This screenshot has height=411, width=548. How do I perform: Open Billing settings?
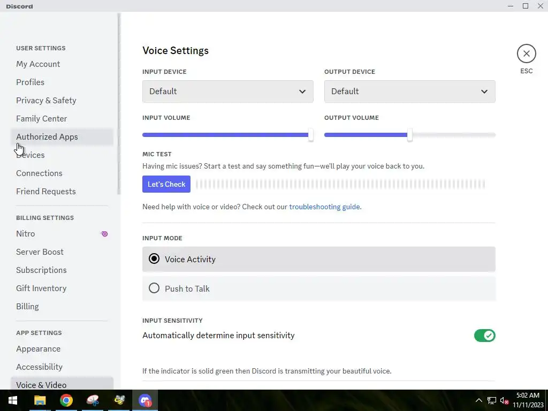pyautogui.click(x=62, y=306)
